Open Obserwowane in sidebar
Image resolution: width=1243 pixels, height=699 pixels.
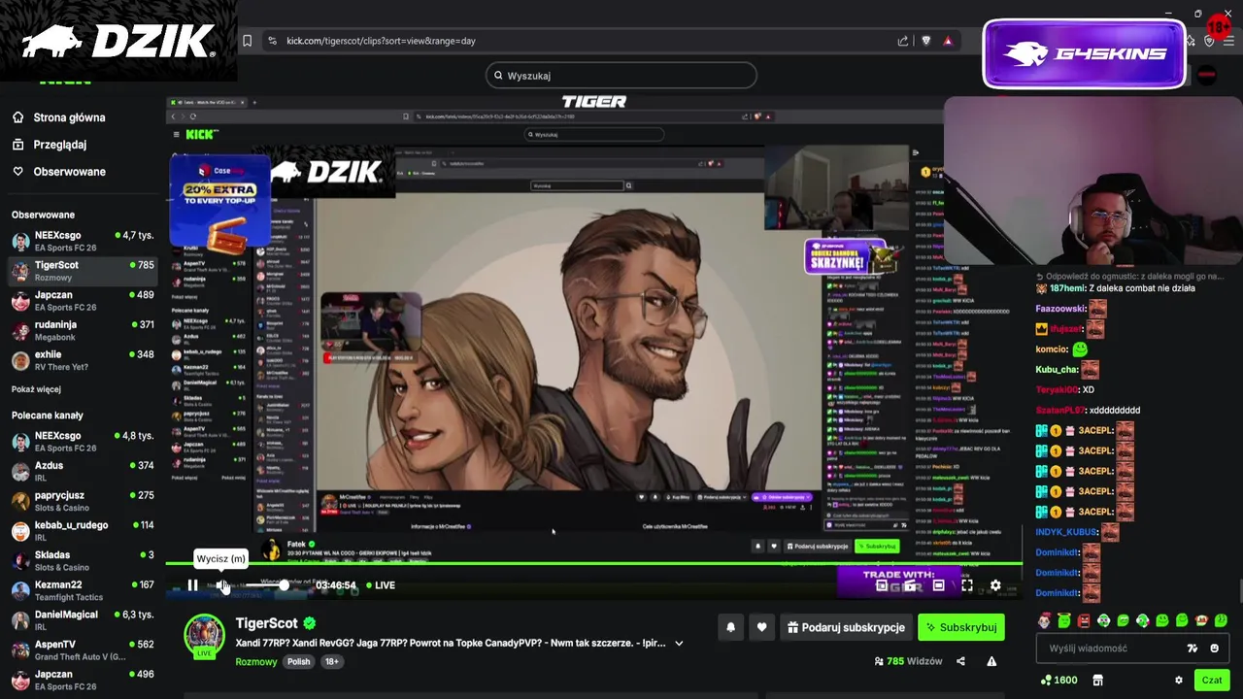pos(58,172)
